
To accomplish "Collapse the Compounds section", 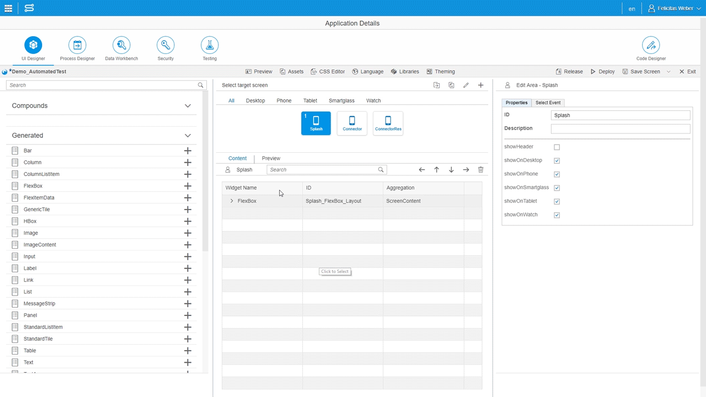I will pyautogui.click(x=188, y=106).
